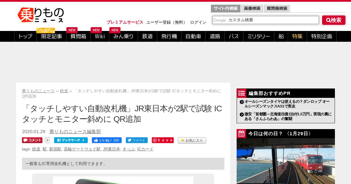Open the Wiki menu item
The image size is (351, 184).
pyautogui.click(x=100, y=36)
